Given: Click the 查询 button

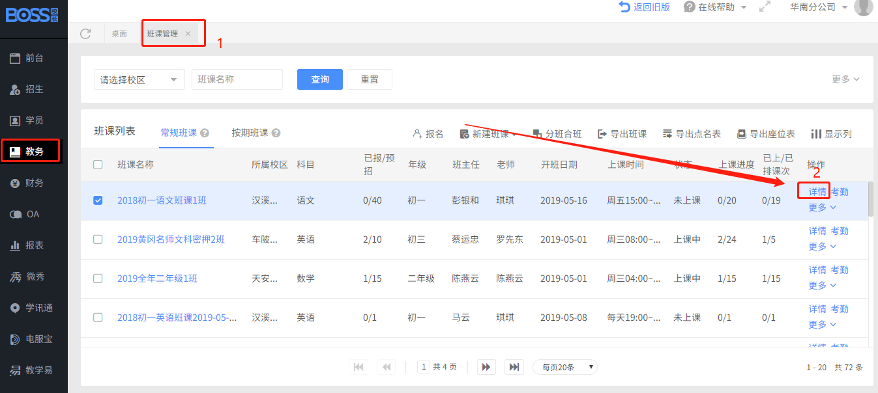Looking at the screenshot, I should click(x=320, y=79).
